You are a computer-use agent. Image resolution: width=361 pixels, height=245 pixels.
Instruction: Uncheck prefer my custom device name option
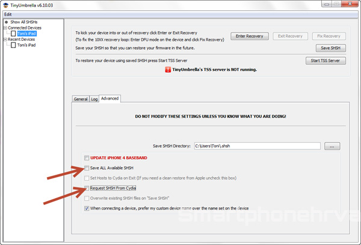pos(88,209)
